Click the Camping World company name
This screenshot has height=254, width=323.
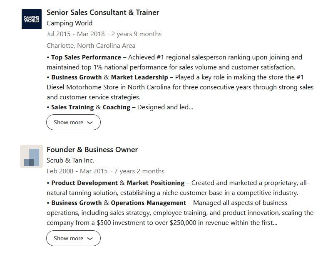tap(70, 23)
